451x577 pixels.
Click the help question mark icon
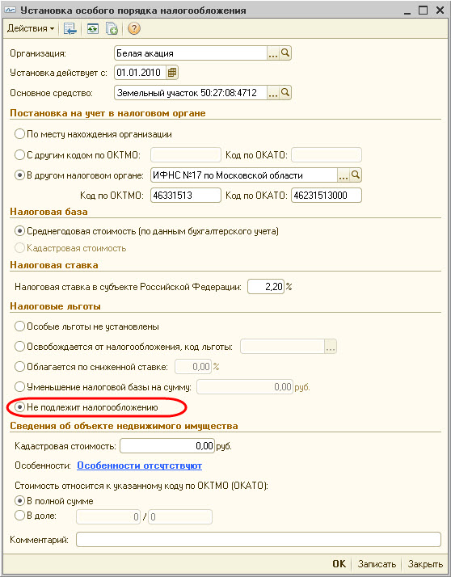pyautogui.click(x=134, y=29)
